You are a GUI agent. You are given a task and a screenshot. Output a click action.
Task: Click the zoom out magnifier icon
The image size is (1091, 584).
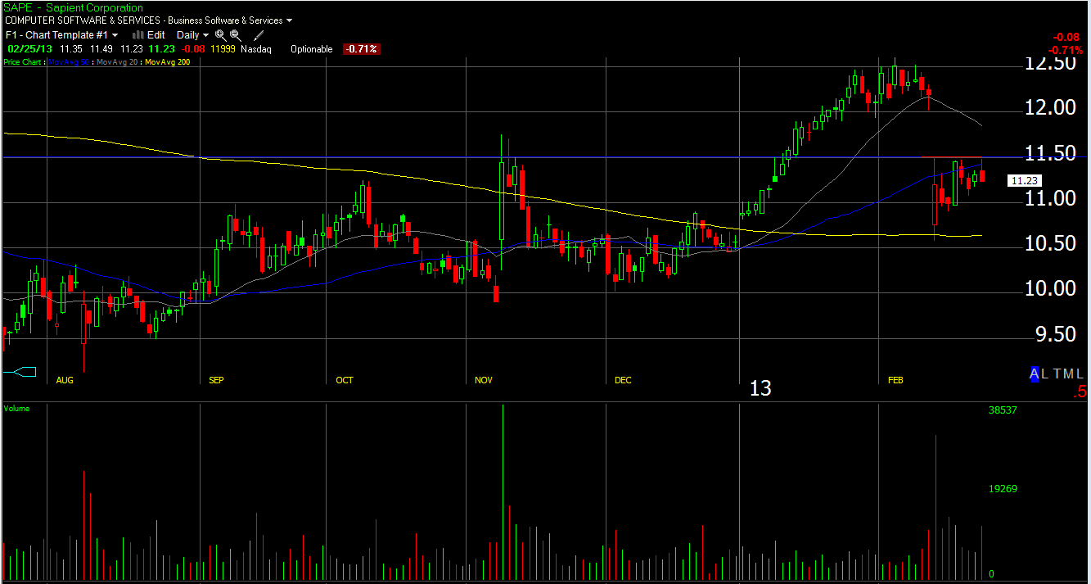coord(236,35)
